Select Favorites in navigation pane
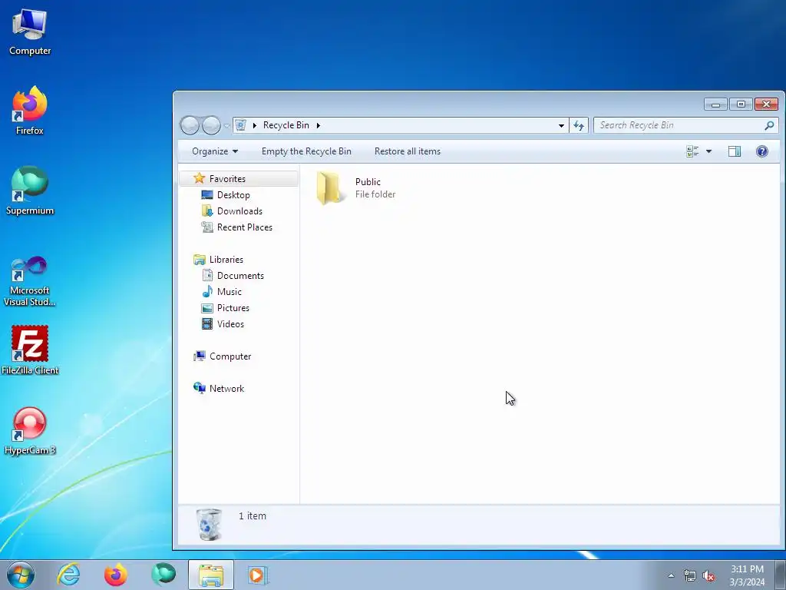Screen dimensions: 786x590 tap(239, 178)
